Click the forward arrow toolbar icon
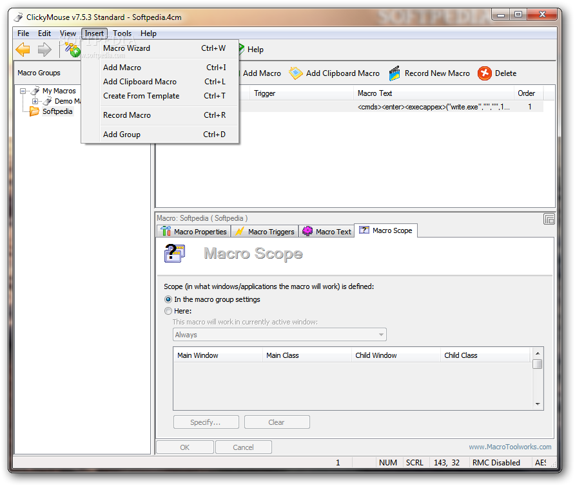575x486 pixels. (x=44, y=49)
